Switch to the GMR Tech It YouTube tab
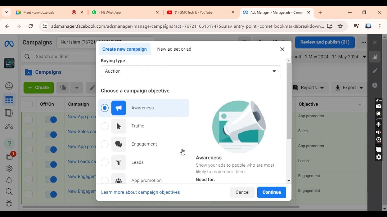The image size is (387, 217). (201, 13)
